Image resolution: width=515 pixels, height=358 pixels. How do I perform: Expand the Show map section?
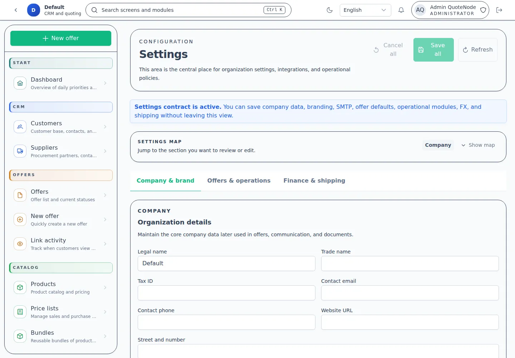pos(478,145)
